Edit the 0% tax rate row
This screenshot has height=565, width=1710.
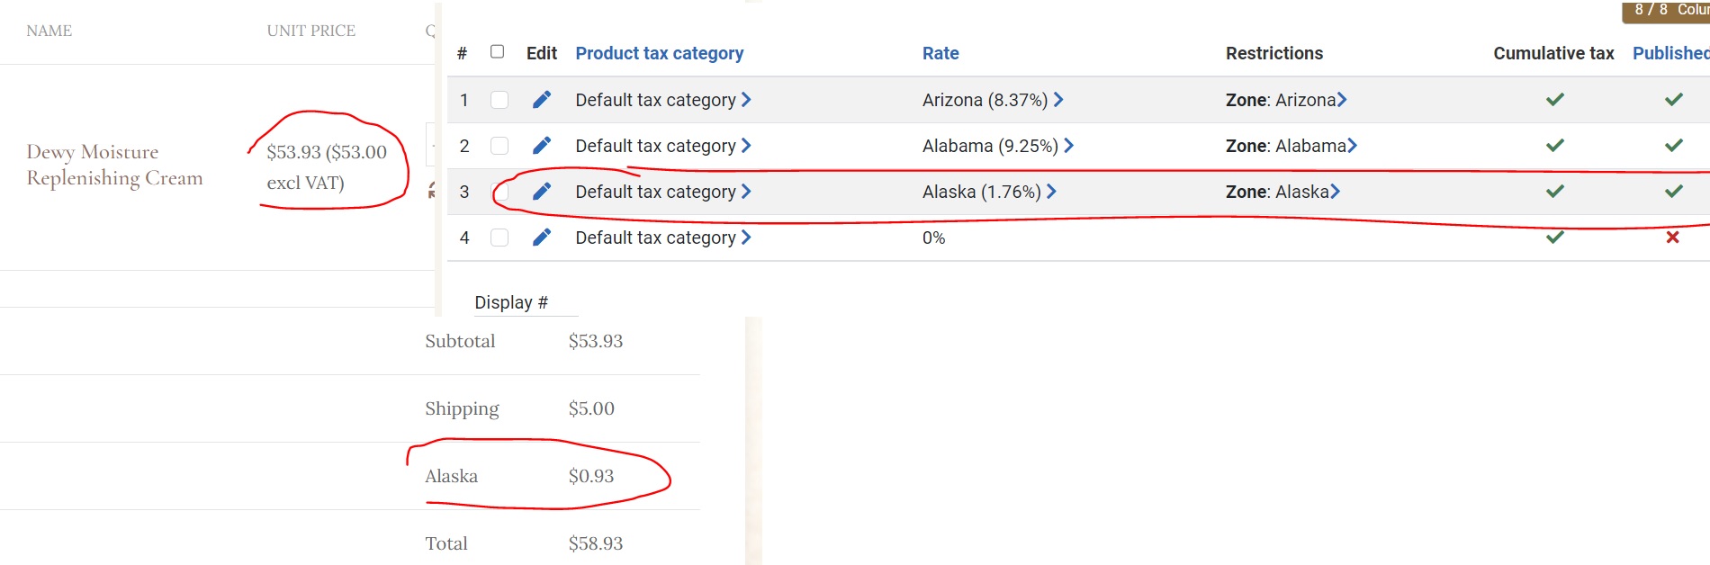pyautogui.click(x=542, y=238)
